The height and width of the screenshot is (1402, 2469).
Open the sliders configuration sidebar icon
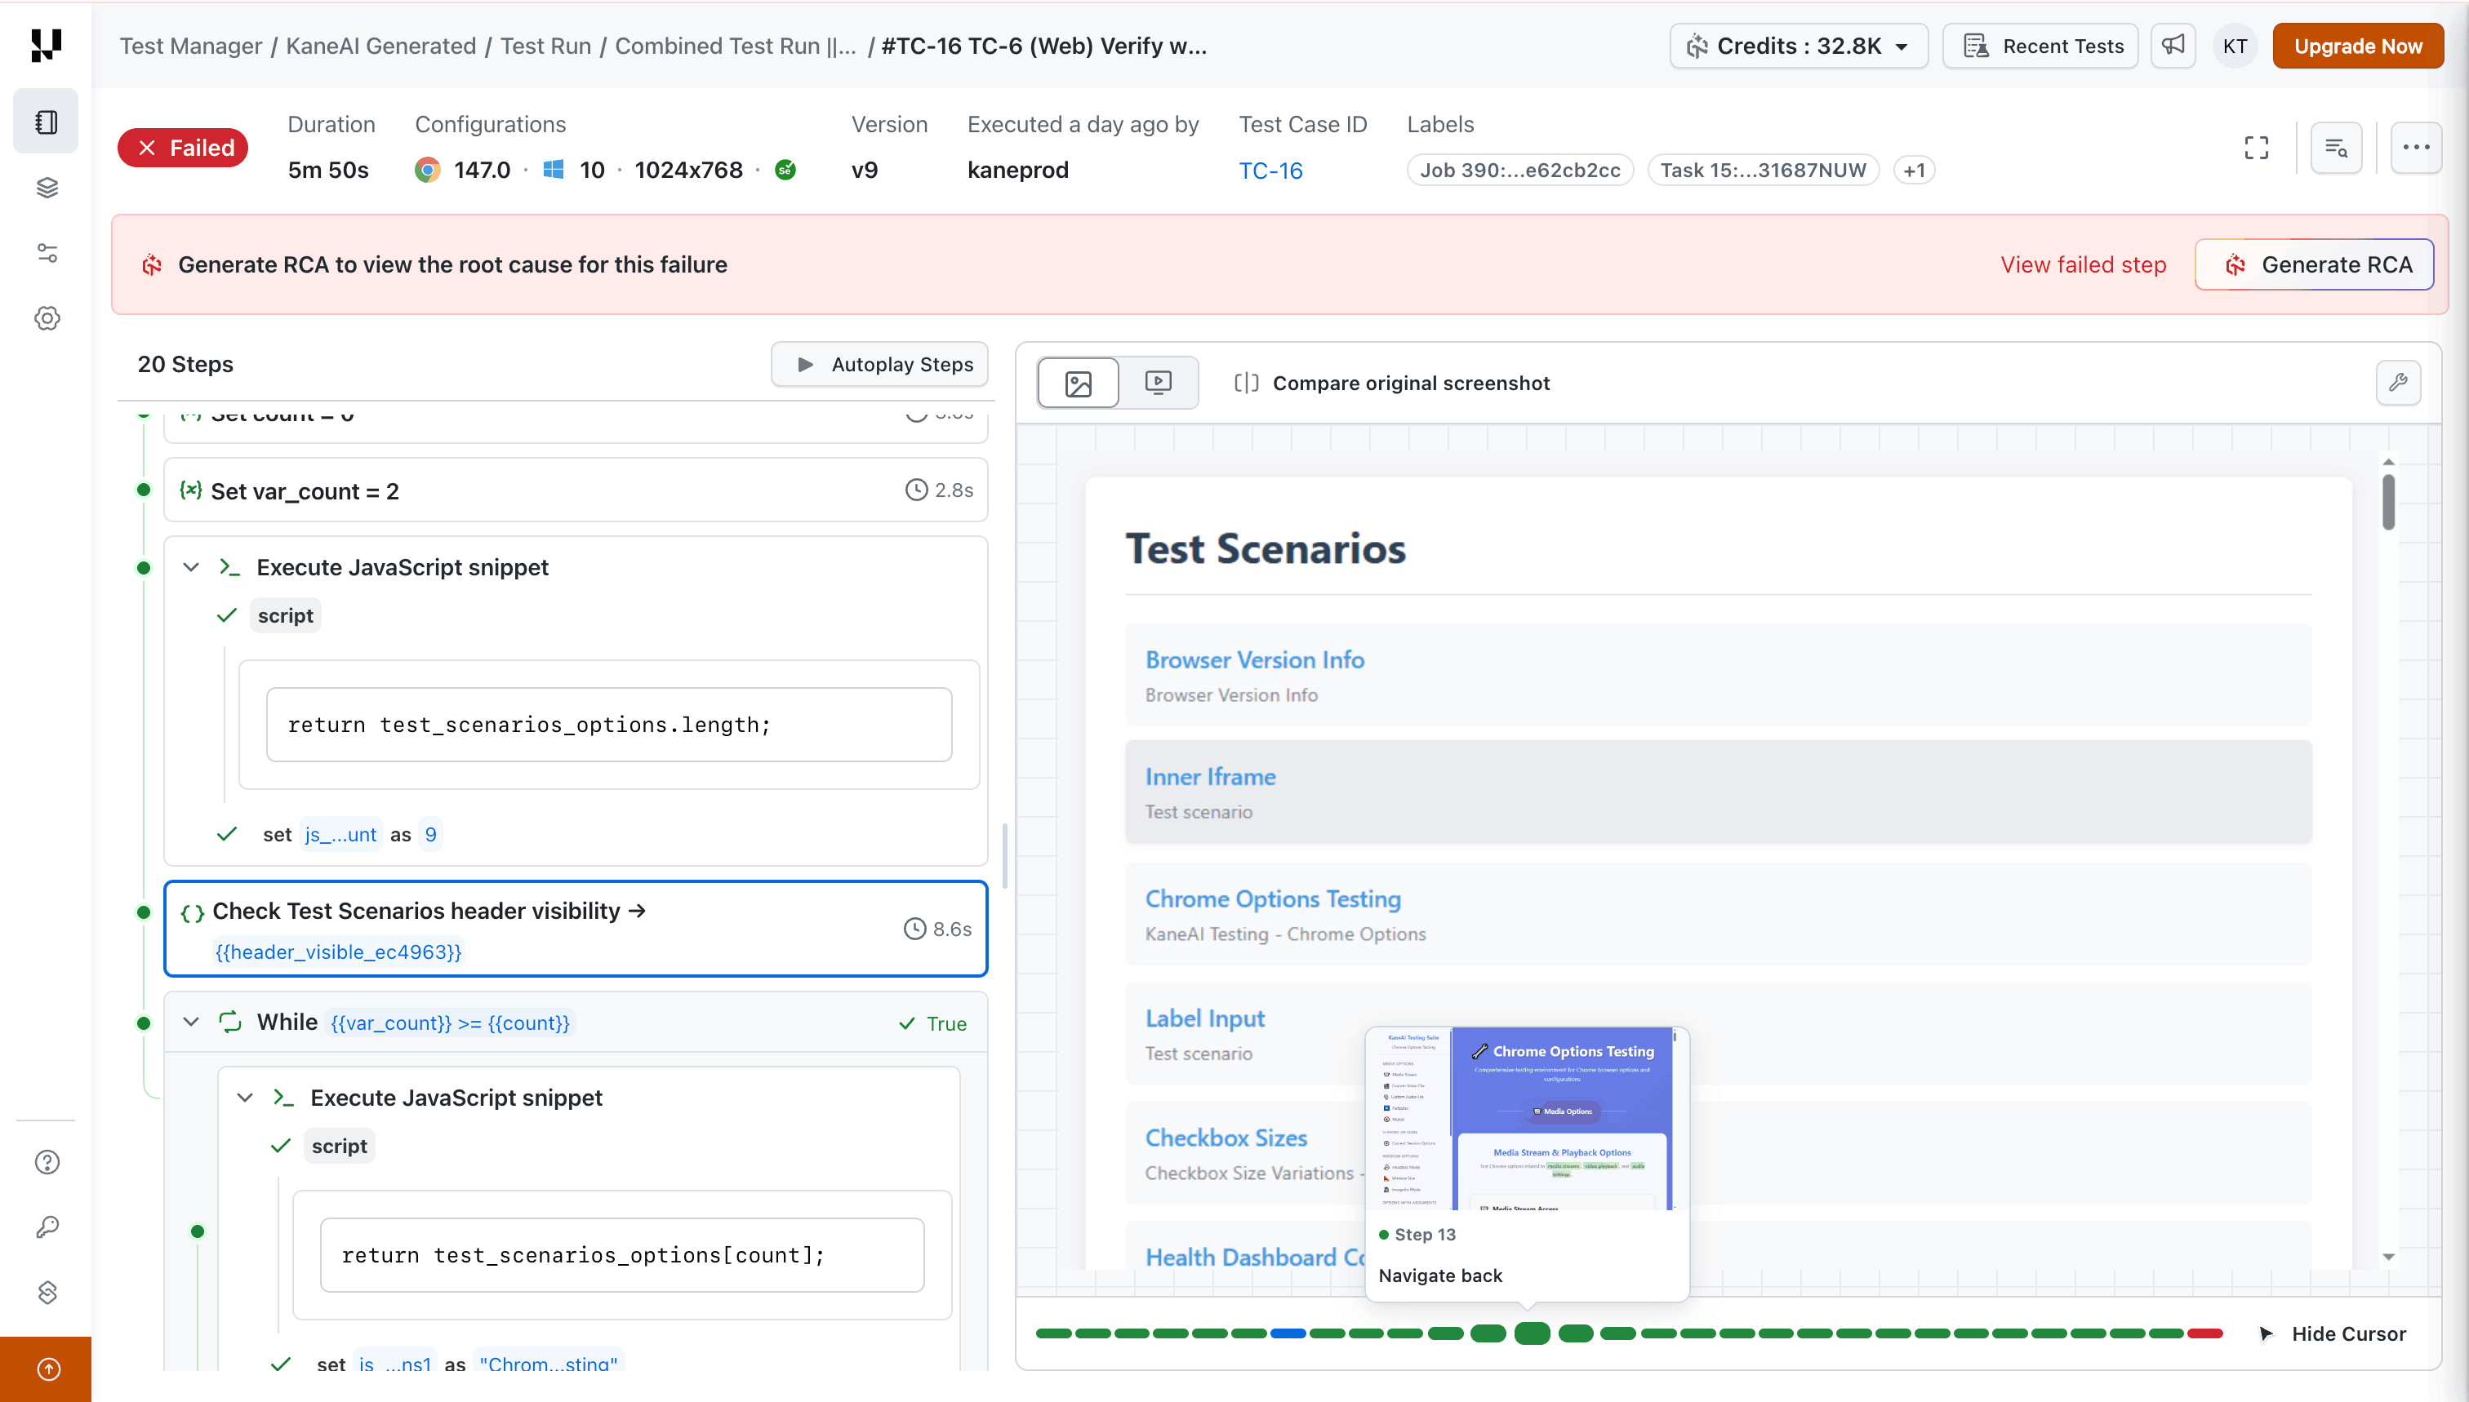tap(47, 253)
